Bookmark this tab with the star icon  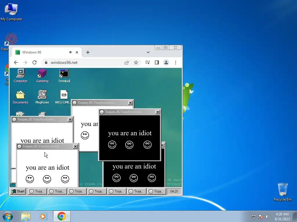tap(136, 62)
